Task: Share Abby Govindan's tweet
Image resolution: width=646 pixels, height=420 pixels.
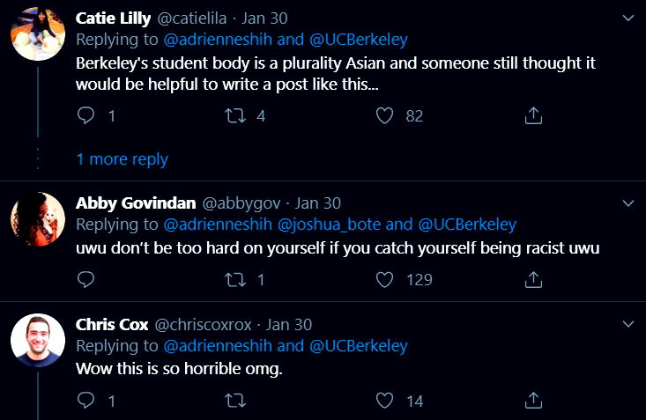Action: pos(532,280)
